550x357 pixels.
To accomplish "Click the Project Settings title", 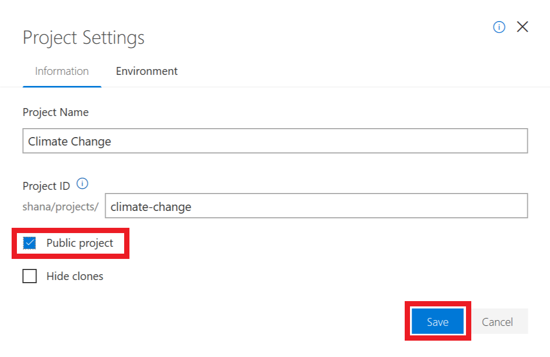I will tap(83, 38).
